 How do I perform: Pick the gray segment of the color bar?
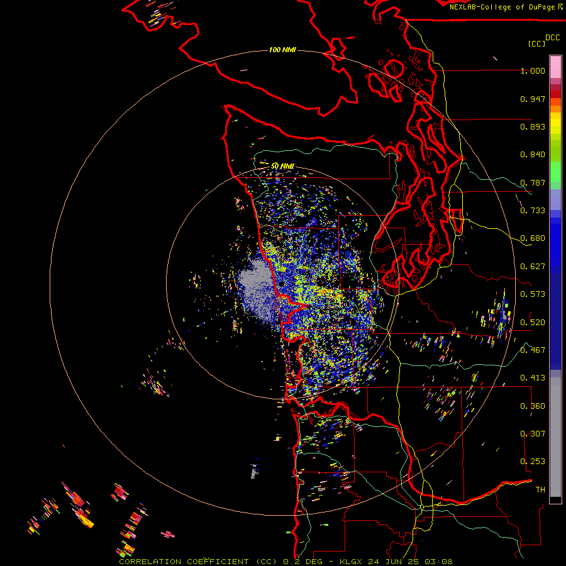click(555, 437)
